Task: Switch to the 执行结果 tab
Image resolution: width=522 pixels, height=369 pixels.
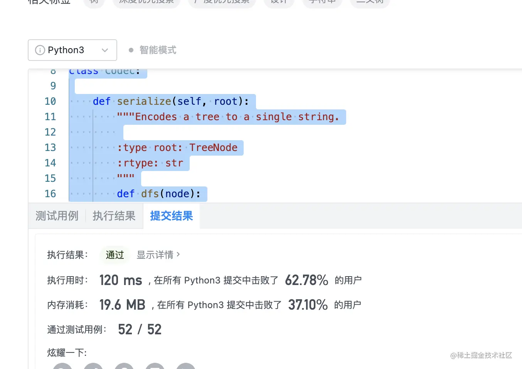Action: 114,216
